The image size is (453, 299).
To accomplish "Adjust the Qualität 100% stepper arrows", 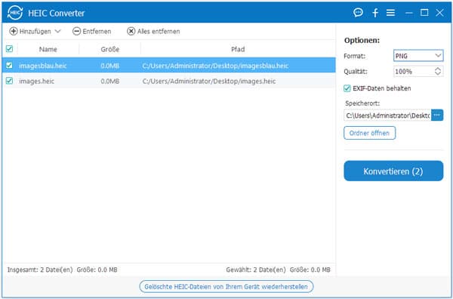I will click(438, 72).
